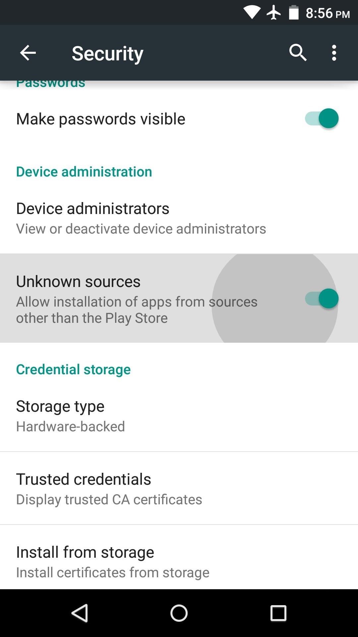Open the overflow menu with three dots
The image size is (358, 637).
click(333, 52)
